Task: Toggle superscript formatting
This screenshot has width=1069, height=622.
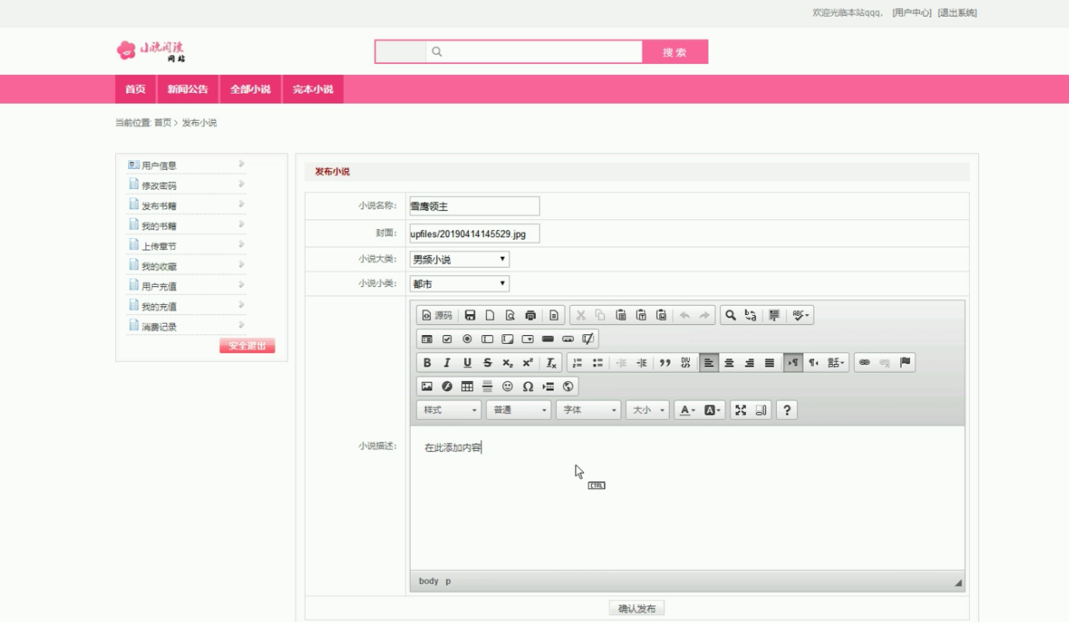Action: (527, 362)
